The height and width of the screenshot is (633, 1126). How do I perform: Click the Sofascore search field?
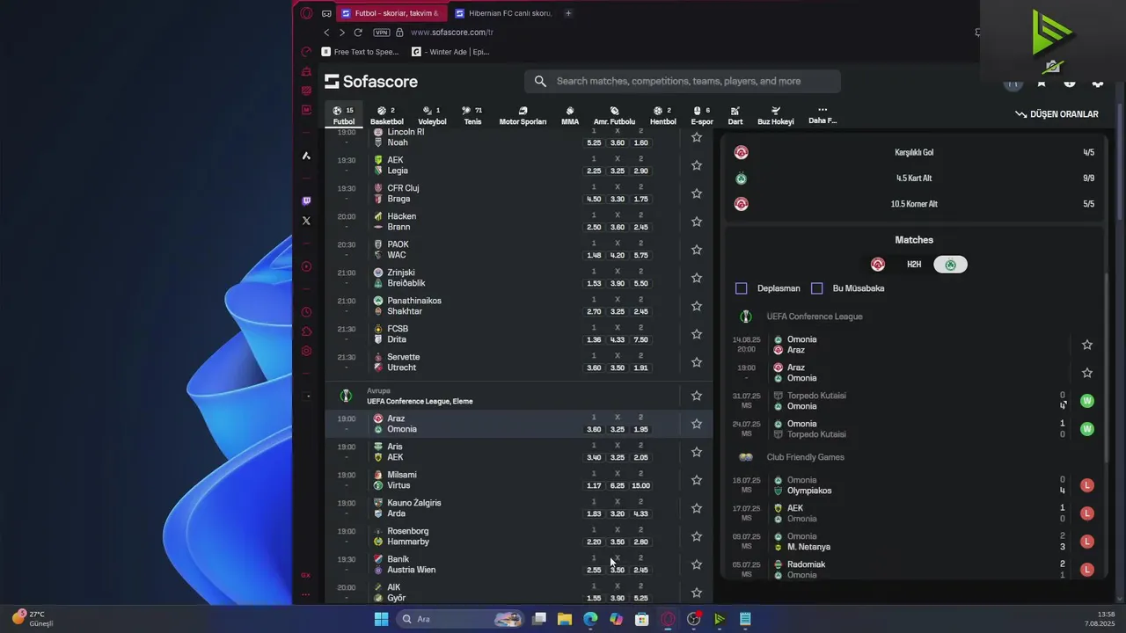coord(683,81)
